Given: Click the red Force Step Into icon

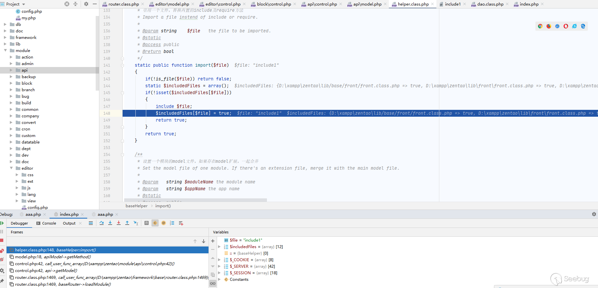Looking at the screenshot, I should [119, 223].
